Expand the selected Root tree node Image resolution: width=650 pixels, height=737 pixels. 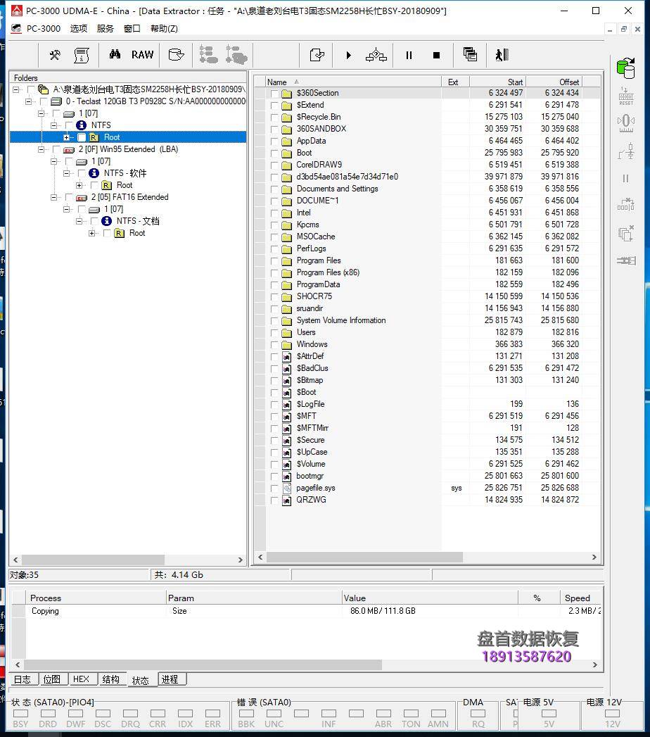pos(67,137)
